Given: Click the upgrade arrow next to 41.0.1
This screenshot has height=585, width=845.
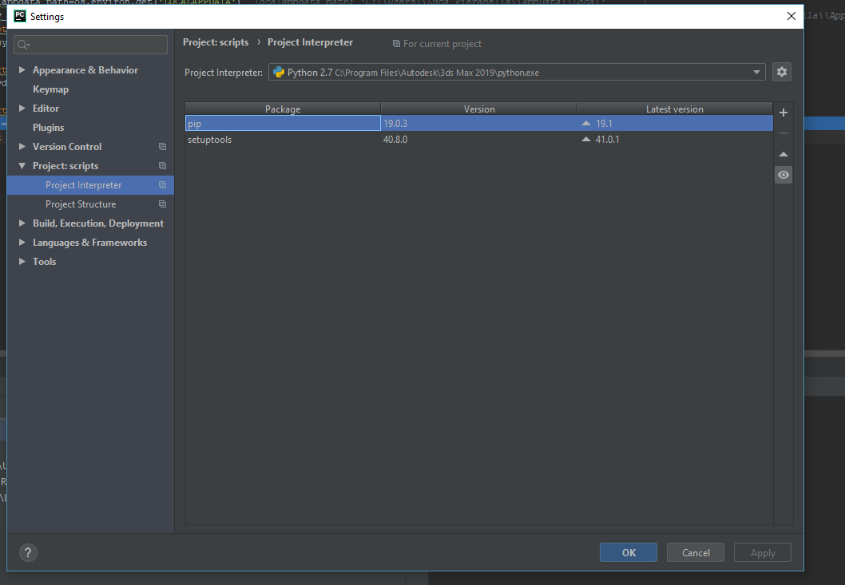Looking at the screenshot, I should (586, 140).
